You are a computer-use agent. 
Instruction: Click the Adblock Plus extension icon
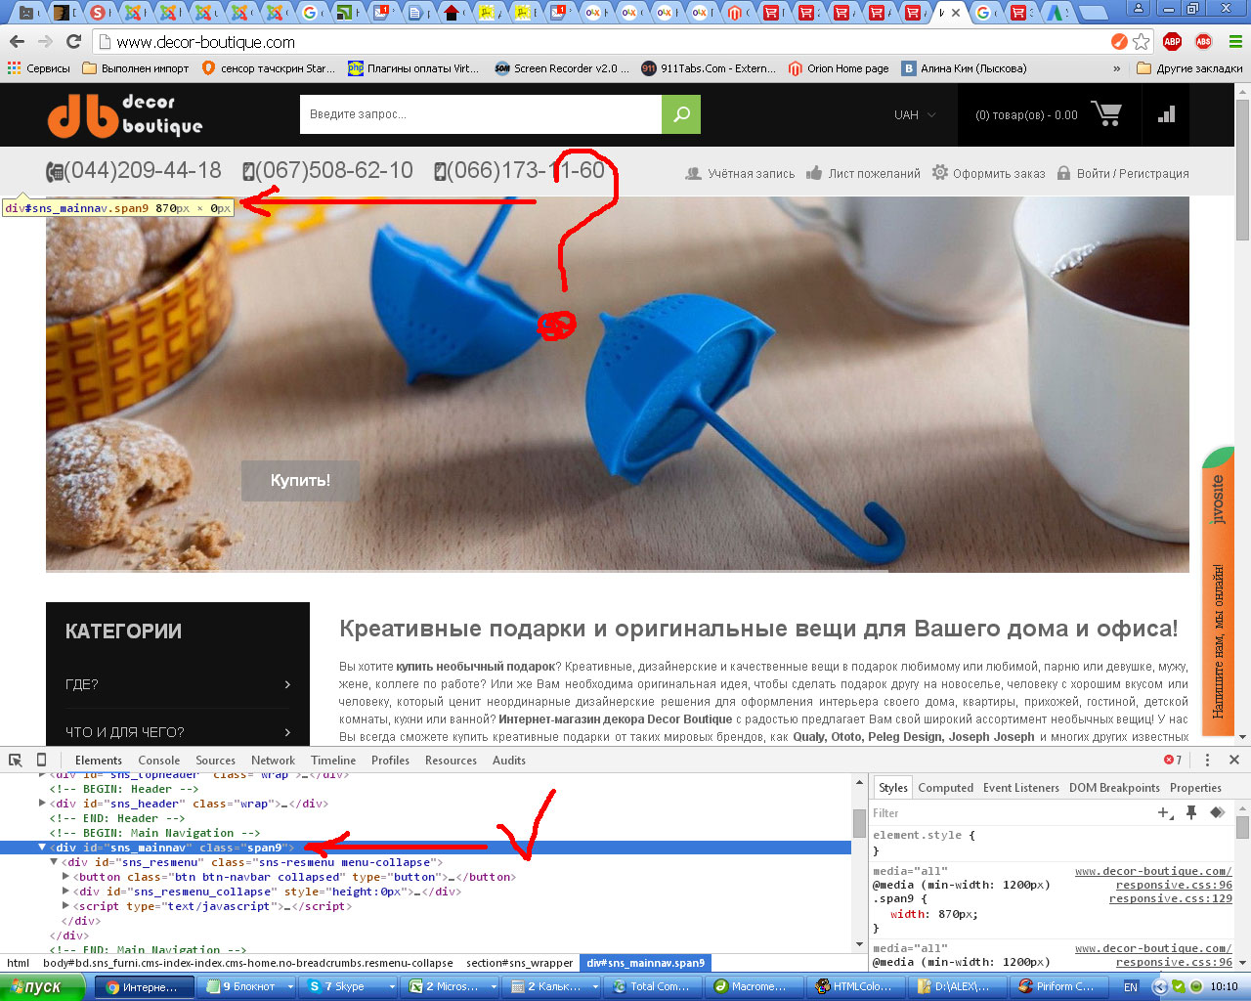click(x=1172, y=42)
